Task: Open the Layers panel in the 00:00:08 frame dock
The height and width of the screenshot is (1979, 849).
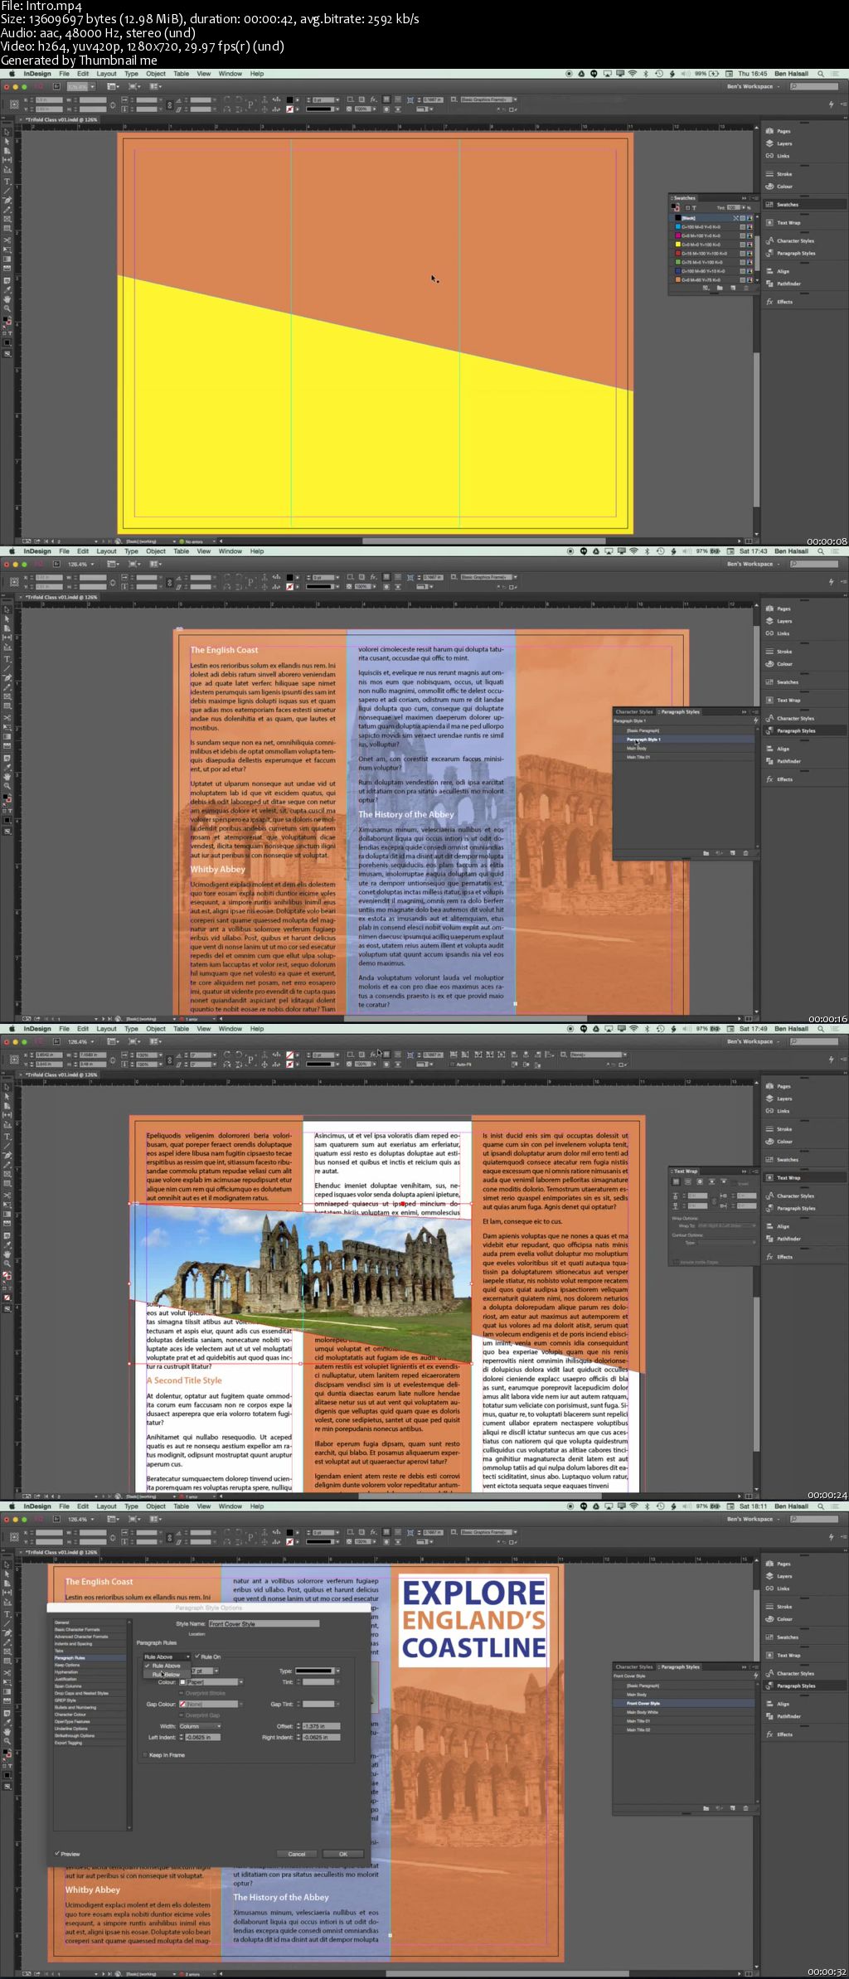Action: [x=779, y=143]
